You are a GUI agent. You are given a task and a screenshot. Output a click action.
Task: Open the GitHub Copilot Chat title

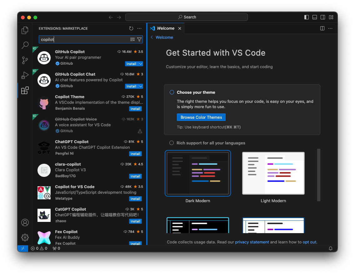click(x=75, y=74)
